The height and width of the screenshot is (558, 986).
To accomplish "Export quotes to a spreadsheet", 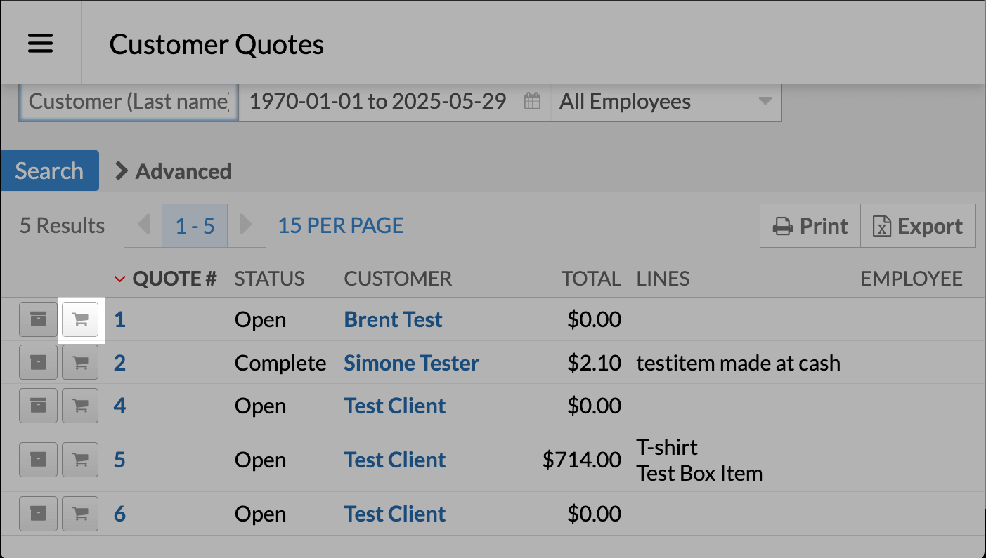I will pyautogui.click(x=918, y=226).
